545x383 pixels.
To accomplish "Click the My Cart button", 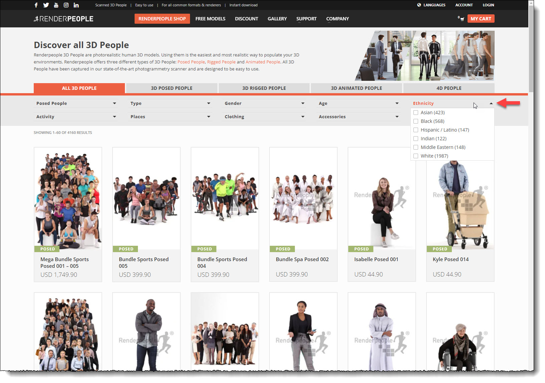I will (x=481, y=19).
